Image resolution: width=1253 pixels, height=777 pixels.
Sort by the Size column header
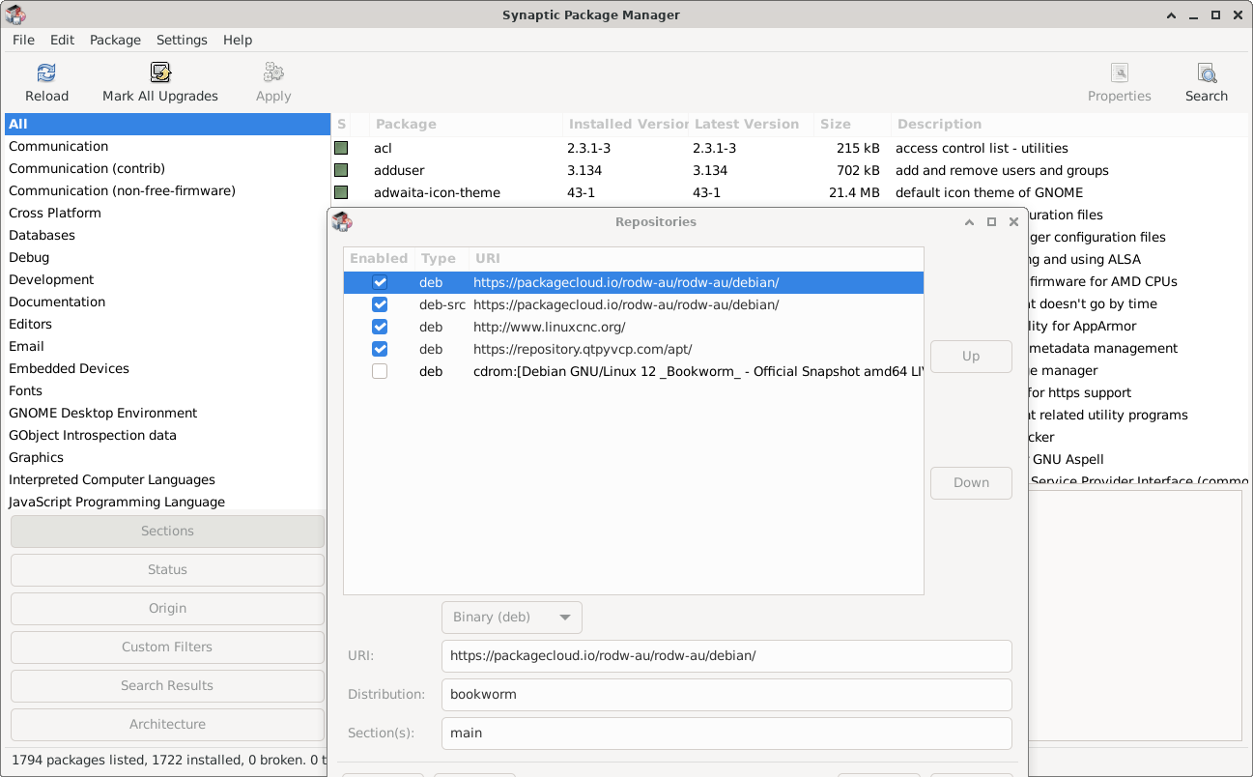pyautogui.click(x=852, y=124)
